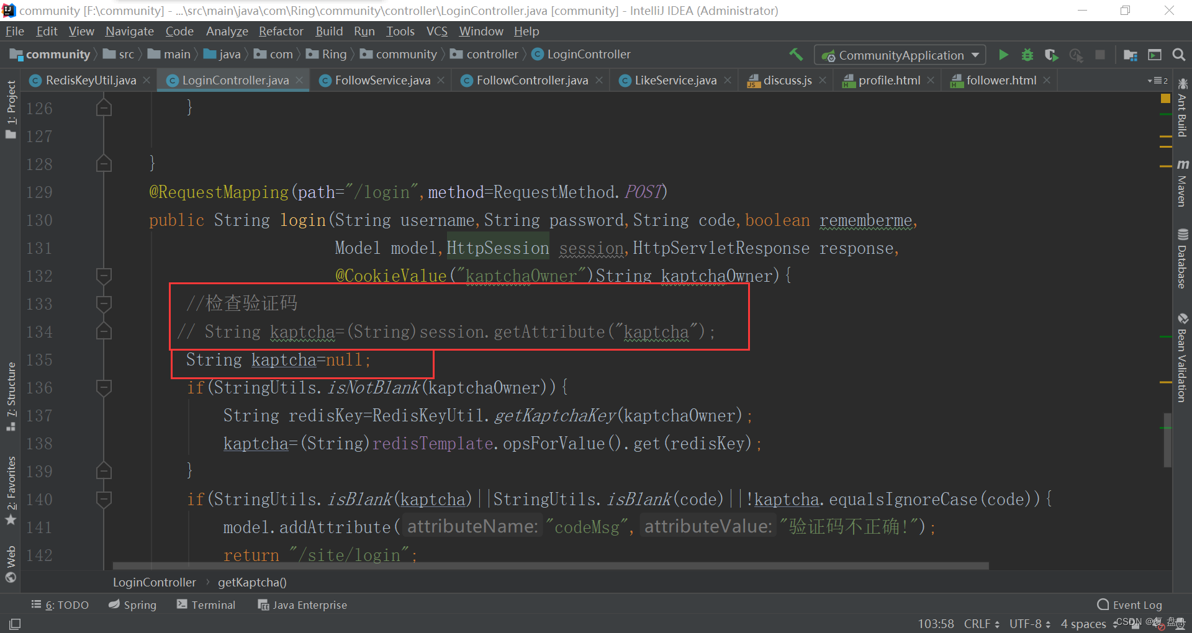
Task: Collapse the if block fold at line 136
Action: 104,388
